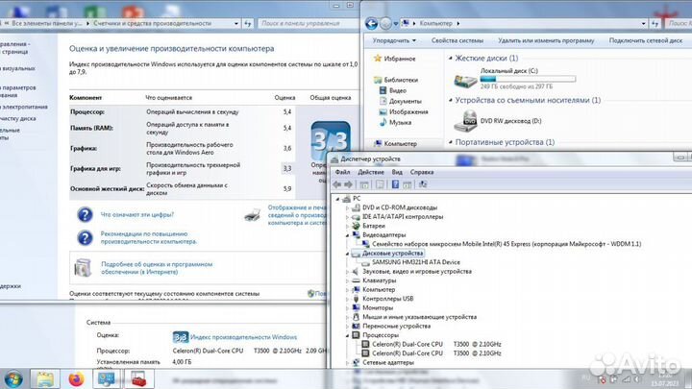The image size is (692, 389).
Task: Open File Explorer from the taskbar
Action: tap(45, 379)
